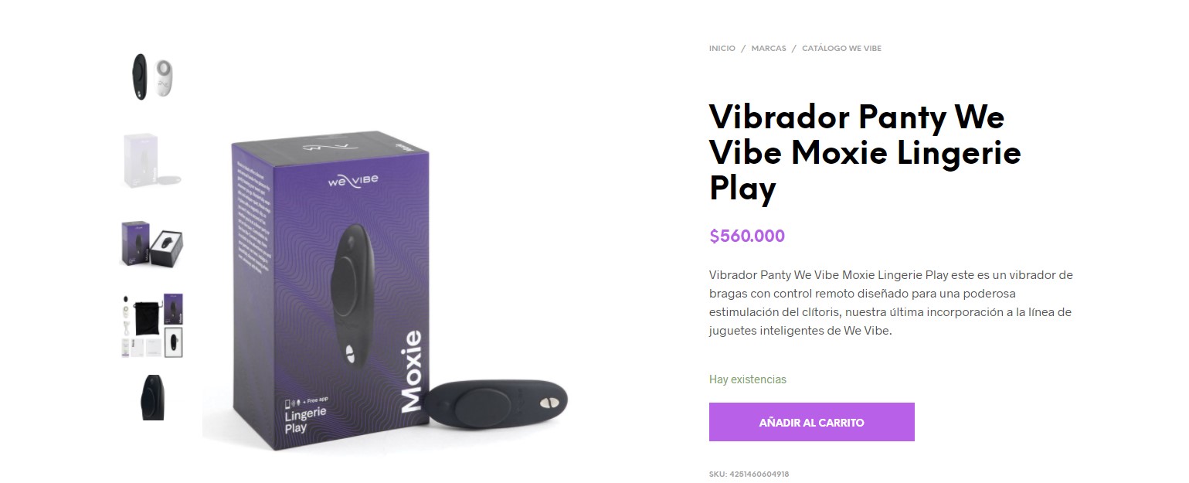This screenshot has width=1189, height=483.
Task: Click the AÑADIR AL CARRITO button
Action: (x=811, y=422)
